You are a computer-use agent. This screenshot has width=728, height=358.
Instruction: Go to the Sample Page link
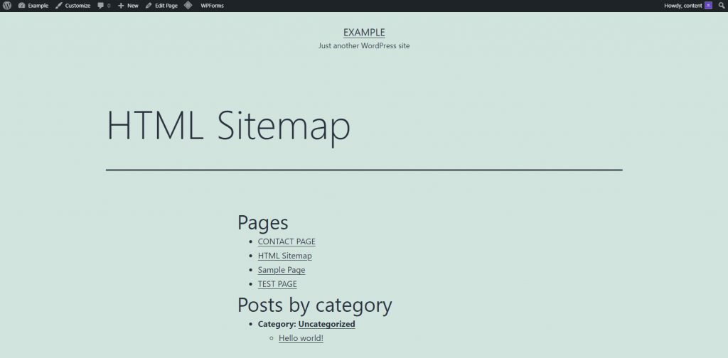click(282, 270)
